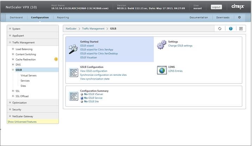Click Show Unlicensed Features link

(22, 122)
